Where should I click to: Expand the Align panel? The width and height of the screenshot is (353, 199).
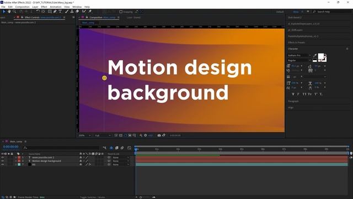[x=291, y=108]
